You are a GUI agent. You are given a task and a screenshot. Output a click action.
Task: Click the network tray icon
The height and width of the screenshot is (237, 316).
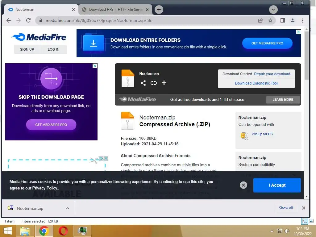click(279, 231)
